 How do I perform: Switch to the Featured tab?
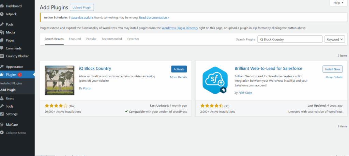[x=75, y=39]
